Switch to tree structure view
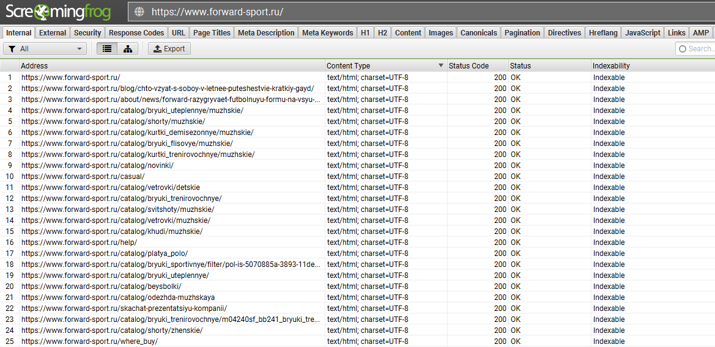The image size is (715, 347). pyautogui.click(x=128, y=49)
